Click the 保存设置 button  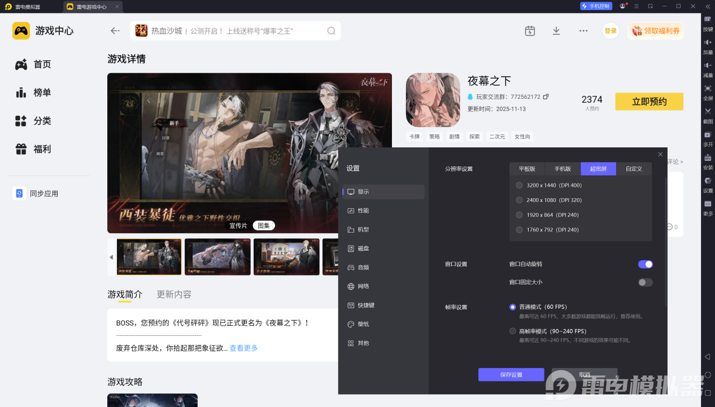(x=511, y=374)
